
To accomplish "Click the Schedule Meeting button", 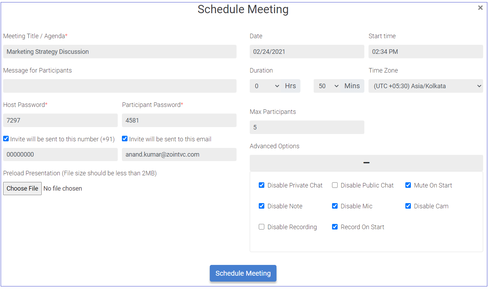I will 243,273.
